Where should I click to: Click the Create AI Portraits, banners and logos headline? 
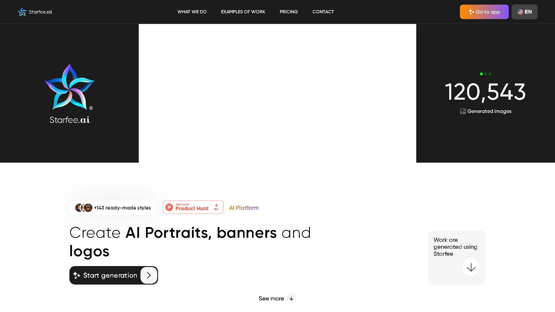pos(190,242)
